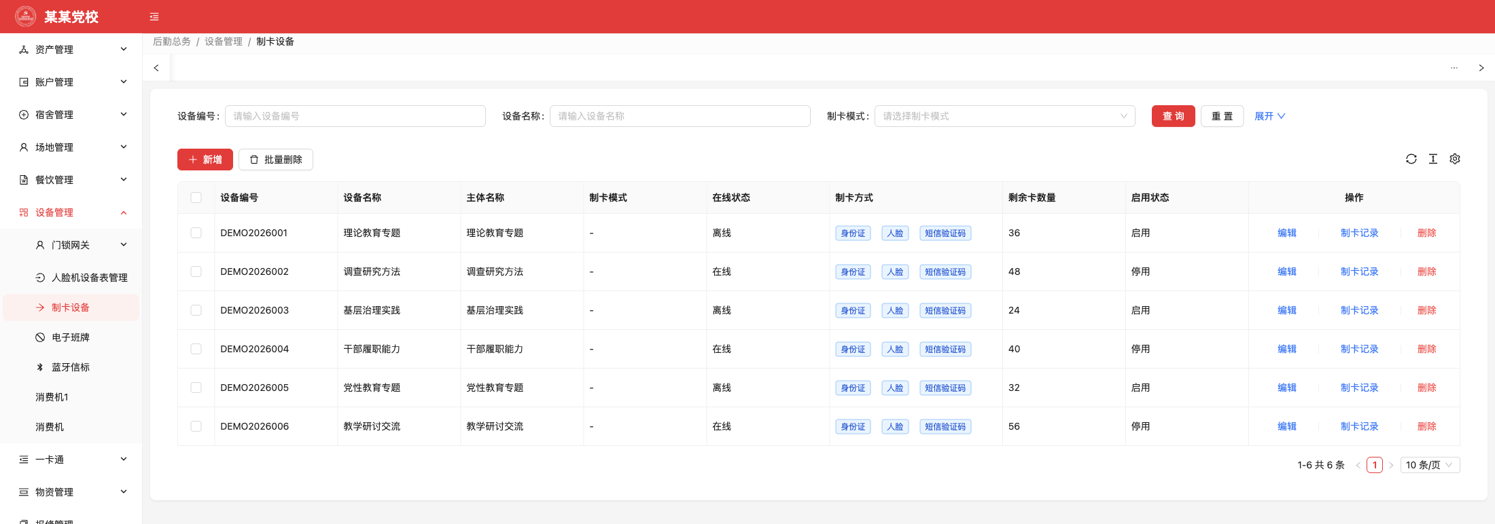This screenshot has width=1495, height=524.
Task: Expand the 一卡通 chevron
Action: tap(124, 459)
